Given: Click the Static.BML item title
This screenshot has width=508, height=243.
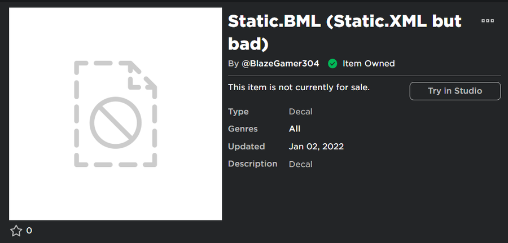Looking at the screenshot, I should [344, 32].
